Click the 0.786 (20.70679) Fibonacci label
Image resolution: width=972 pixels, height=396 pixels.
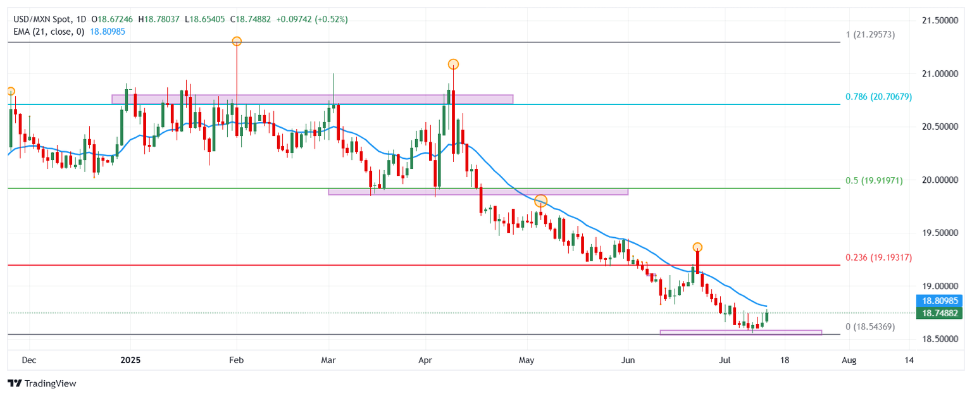point(878,97)
